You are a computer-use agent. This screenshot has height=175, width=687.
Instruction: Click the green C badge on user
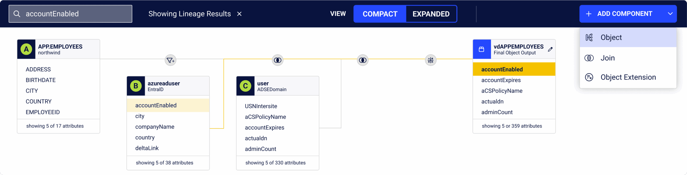click(245, 86)
